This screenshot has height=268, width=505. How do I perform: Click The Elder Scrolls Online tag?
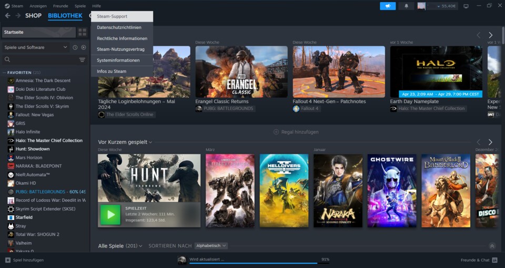tap(127, 115)
